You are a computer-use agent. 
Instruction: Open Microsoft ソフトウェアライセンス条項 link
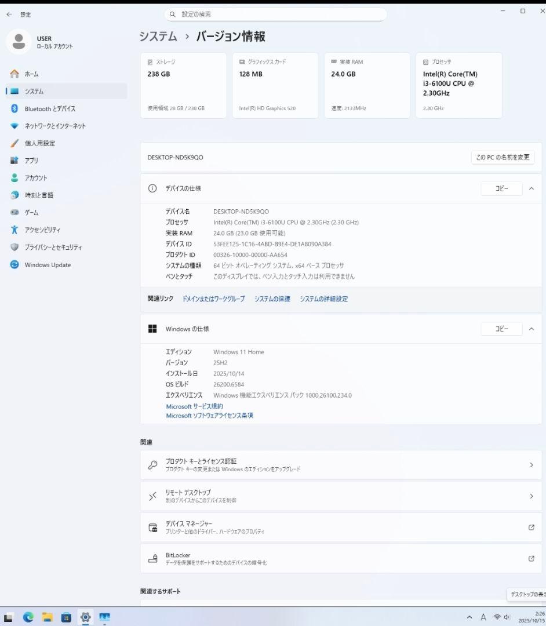209,416
